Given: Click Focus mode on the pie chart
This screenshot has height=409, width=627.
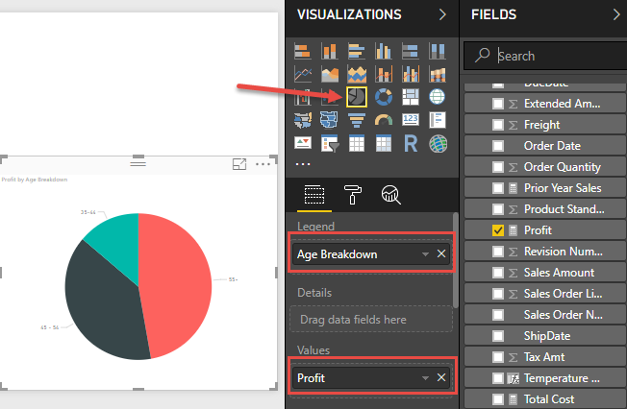Looking at the screenshot, I should point(239,165).
